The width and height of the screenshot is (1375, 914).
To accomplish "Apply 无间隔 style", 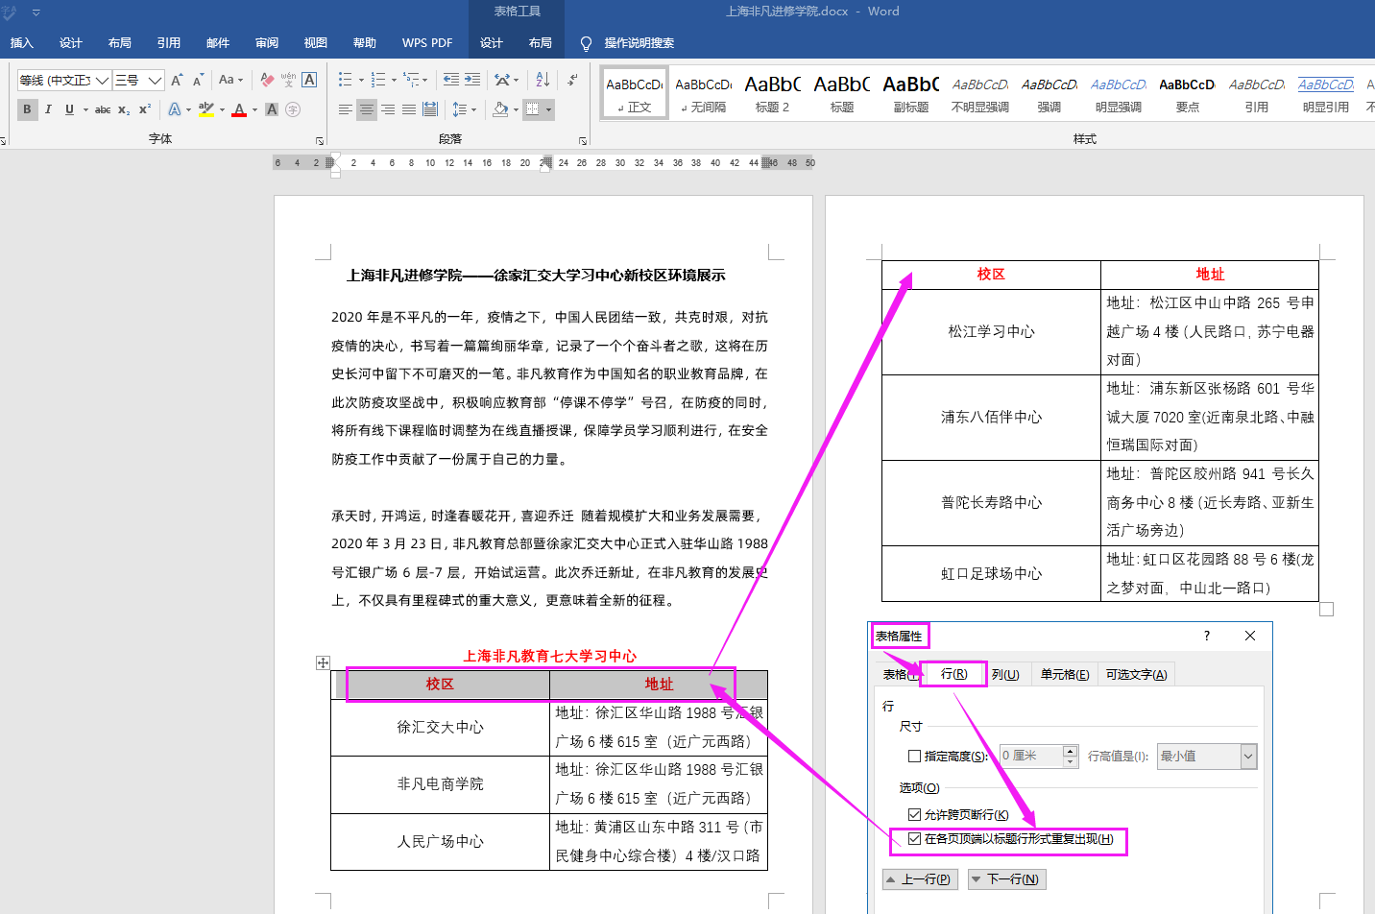I will tap(703, 93).
